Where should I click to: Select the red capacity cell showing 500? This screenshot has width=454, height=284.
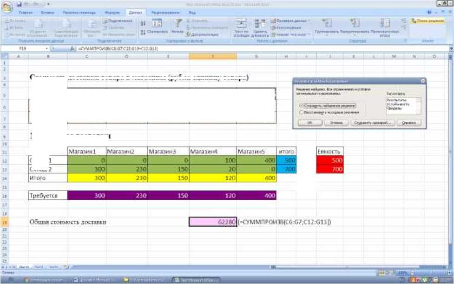coord(330,160)
